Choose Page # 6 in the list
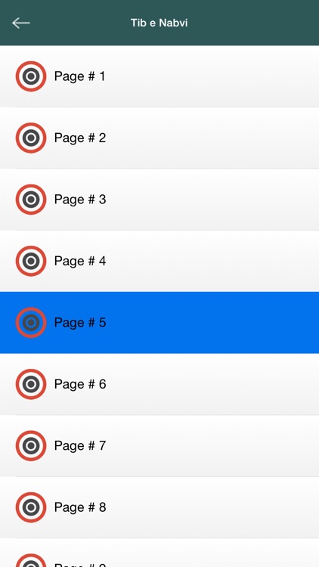 [x=159, y=384]
